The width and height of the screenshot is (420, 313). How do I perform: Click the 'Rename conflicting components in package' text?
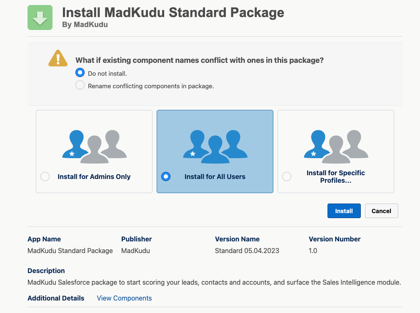click(x=151, y=86)
